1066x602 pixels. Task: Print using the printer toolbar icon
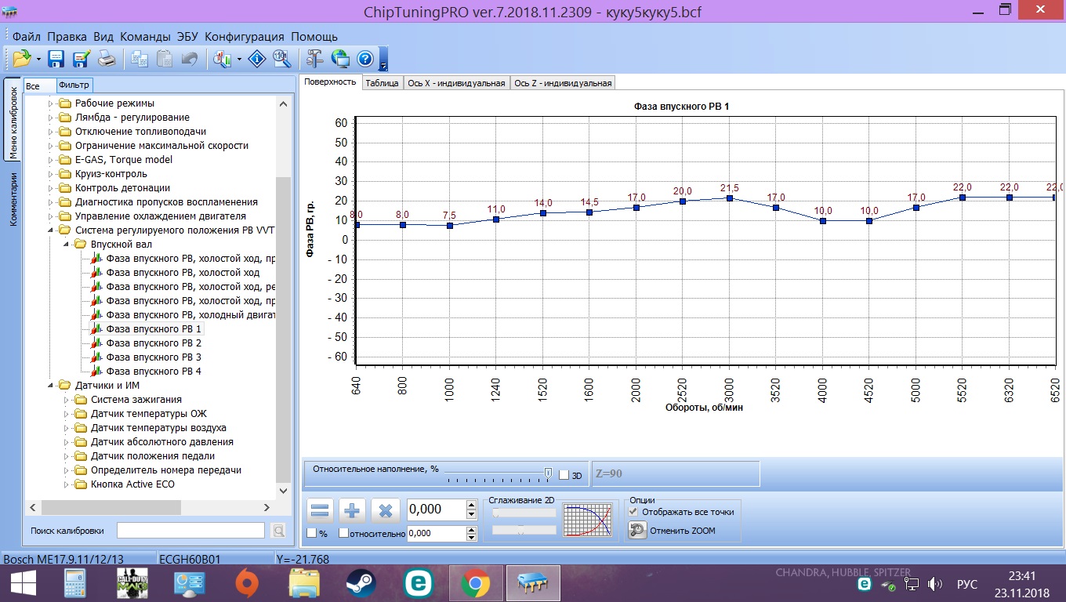click(x=106, y=59)
